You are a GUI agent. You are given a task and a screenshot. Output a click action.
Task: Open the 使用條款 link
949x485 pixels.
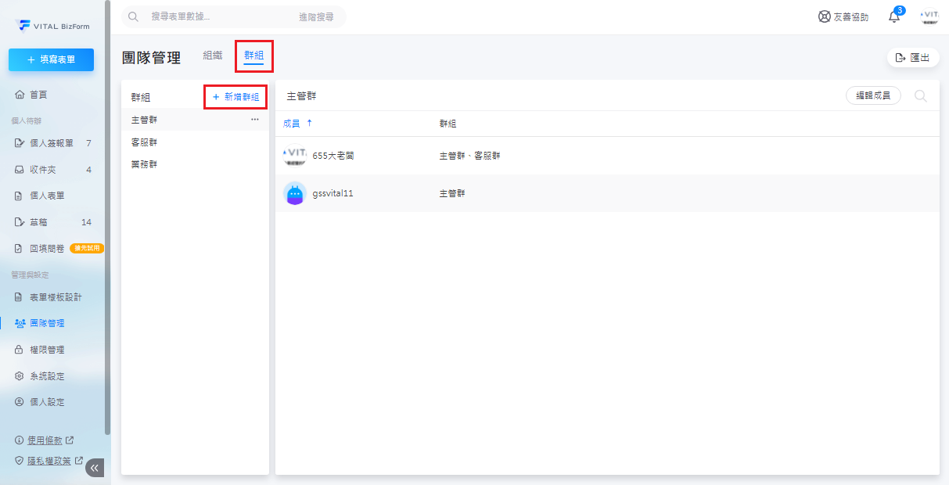tap(45, 440)
